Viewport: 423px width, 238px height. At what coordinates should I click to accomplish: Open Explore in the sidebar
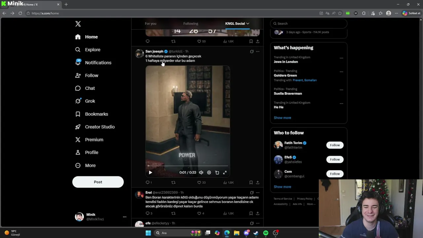click(88, 50)
